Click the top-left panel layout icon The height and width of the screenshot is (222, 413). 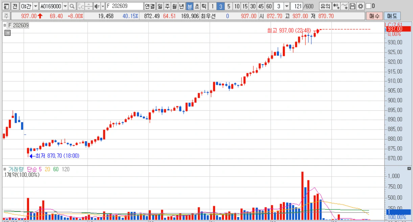tap(6, 6)
